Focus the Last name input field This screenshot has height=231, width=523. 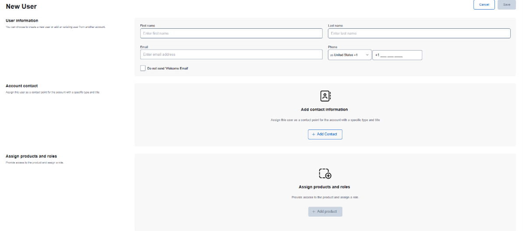[x=419, y=34]
